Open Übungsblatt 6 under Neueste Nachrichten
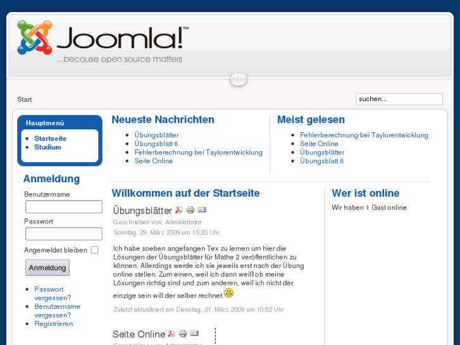This screenshot has width=460, height=345. [x=156, y=144]
